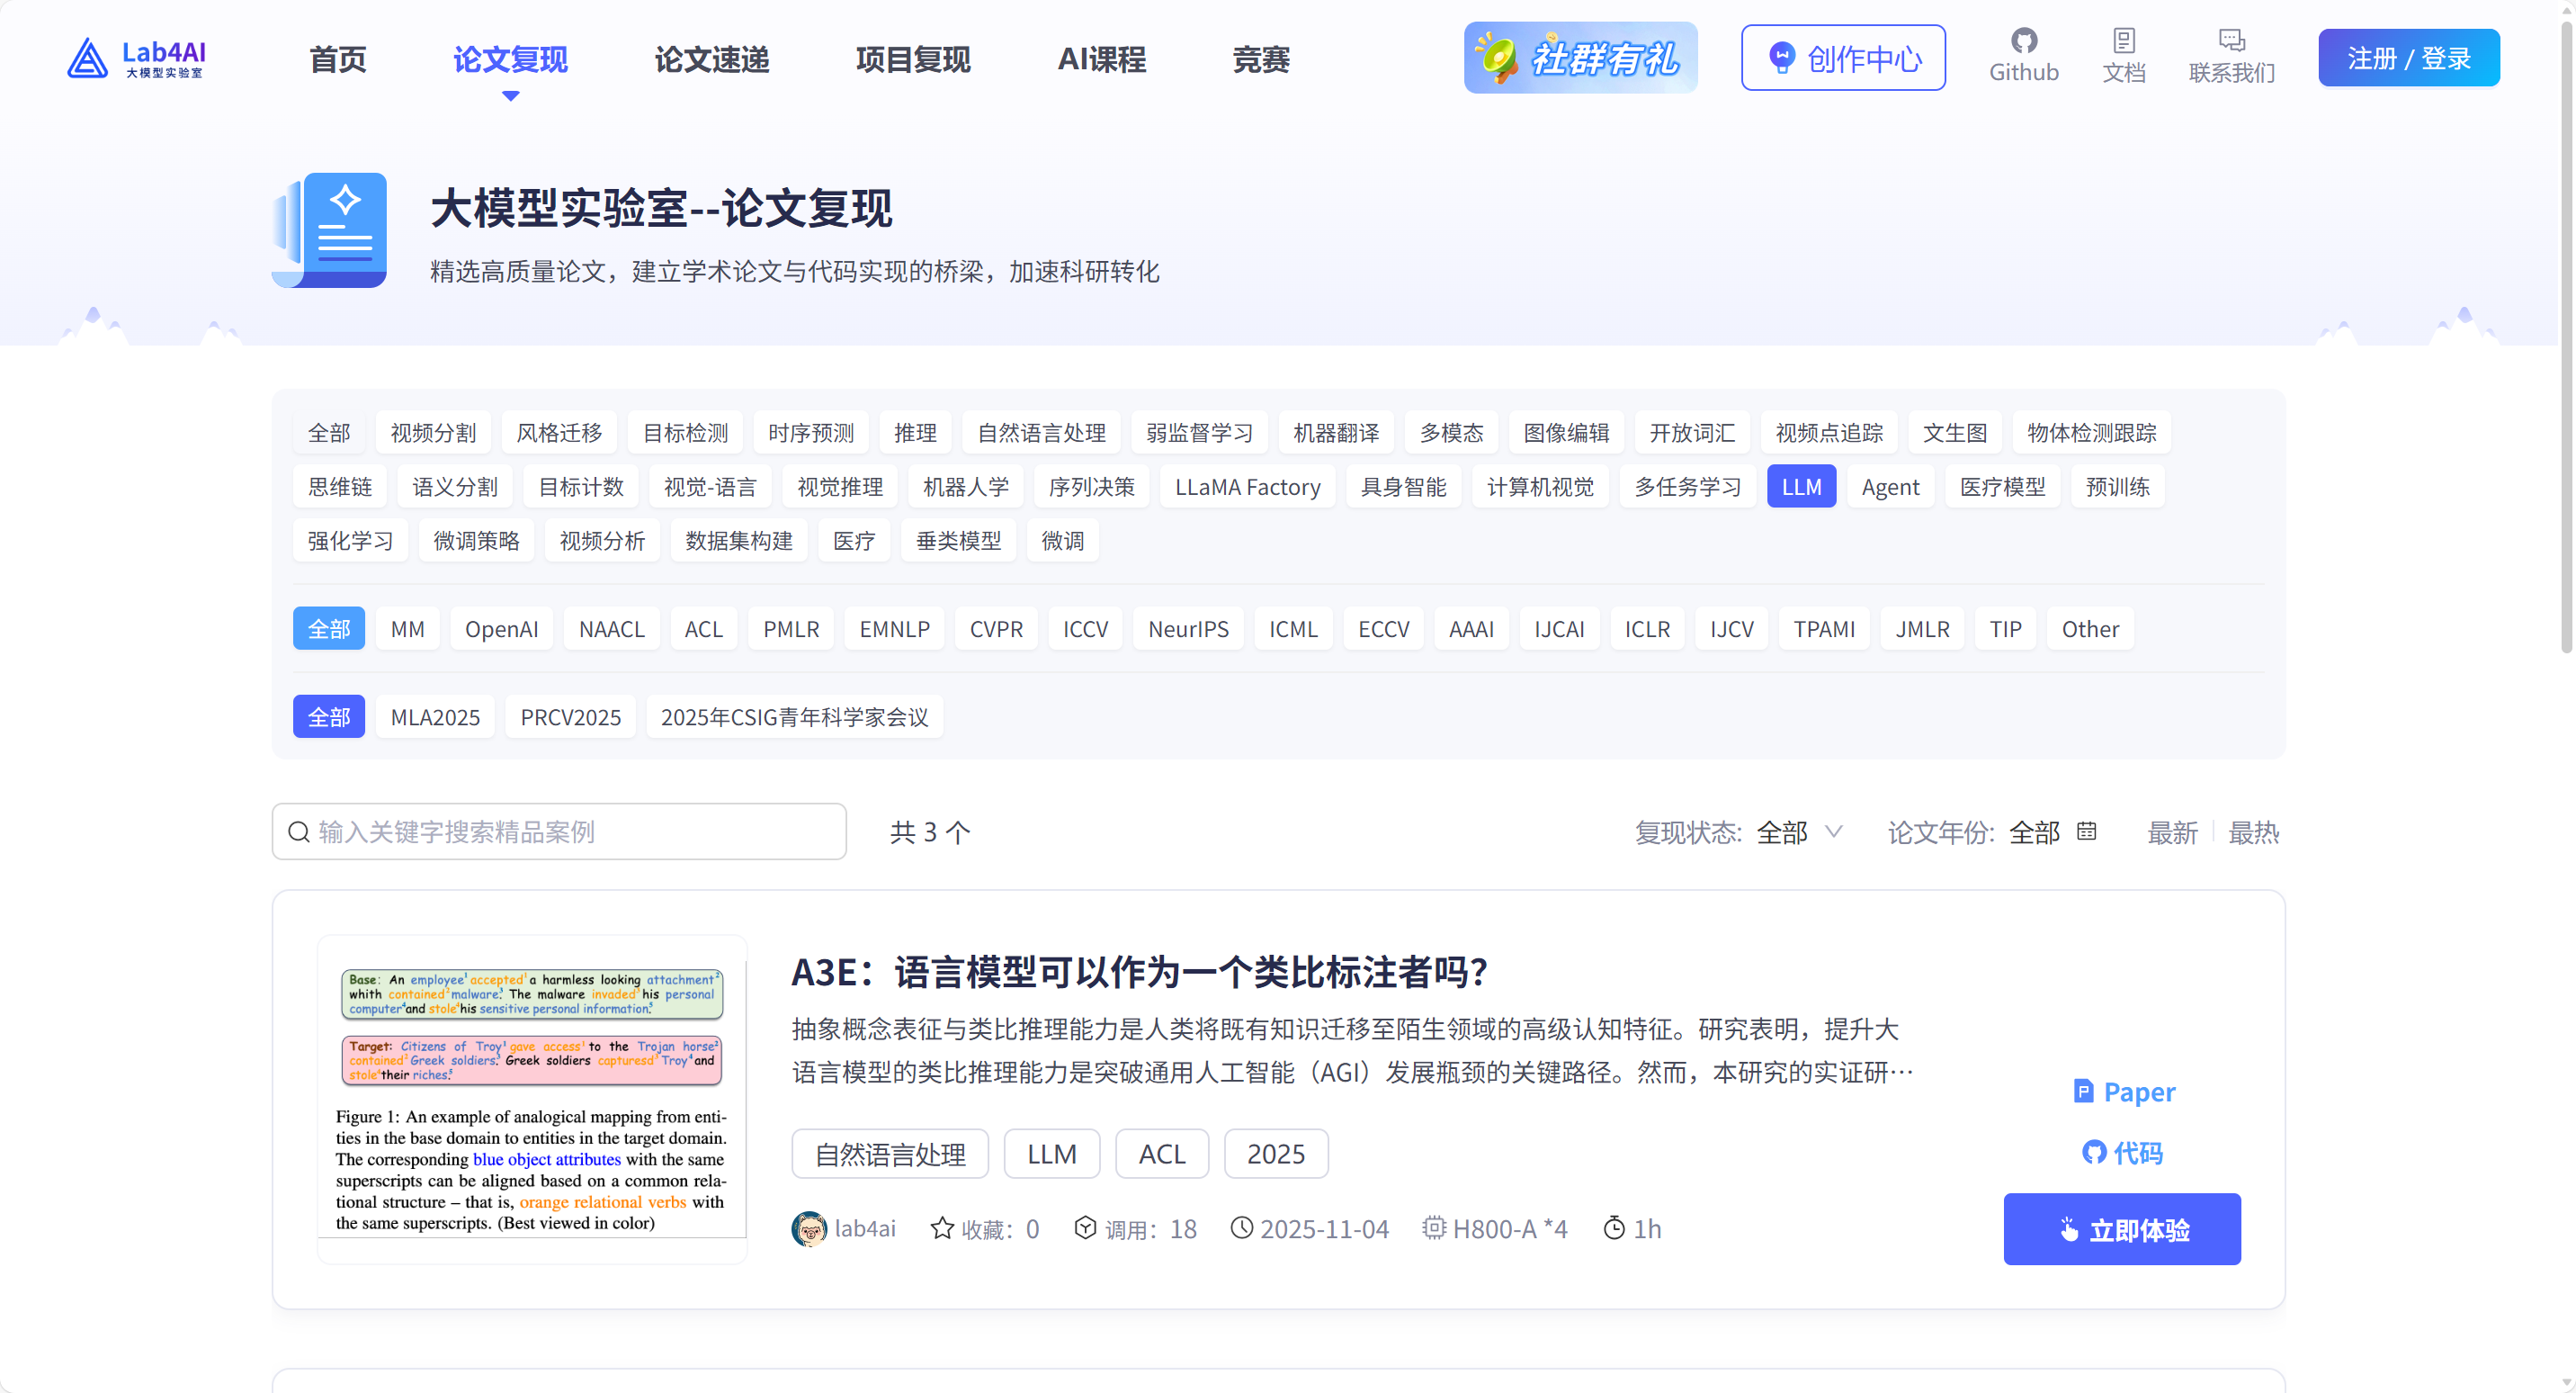Click the lab4ai author avatar
Viewport: 2576px width, 1393px height.
click(x=808, y=1228)
